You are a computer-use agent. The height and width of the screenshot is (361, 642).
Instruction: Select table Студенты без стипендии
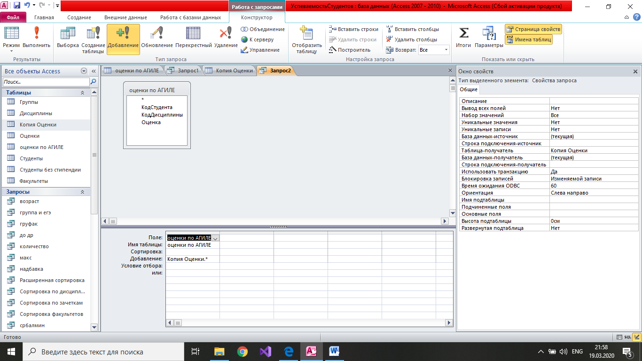[46, 170]
